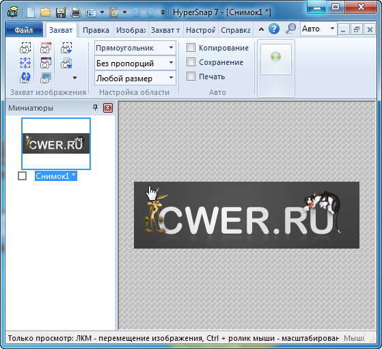Click the Снимок1 * label
382x349 pixels.
tap(56, 176)
